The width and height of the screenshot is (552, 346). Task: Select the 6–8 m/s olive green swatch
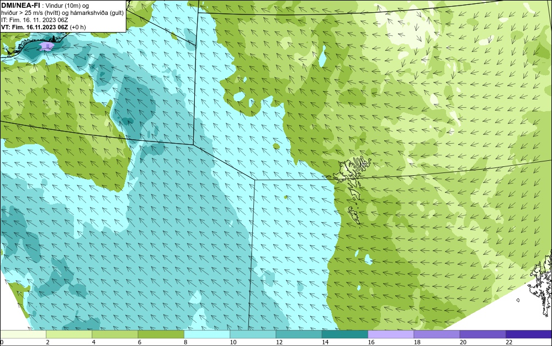[x=161, y=334]
